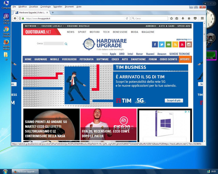The image size is (218, 174).
Task: Open AdChoices icon on Windows ad
Action: point(186,112)
